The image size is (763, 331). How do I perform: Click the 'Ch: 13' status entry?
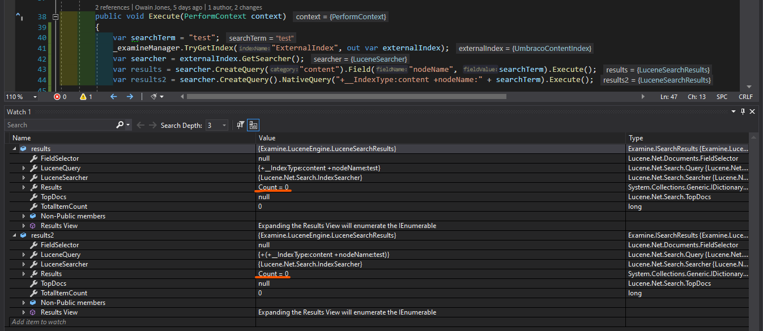[x=697, y=97]
